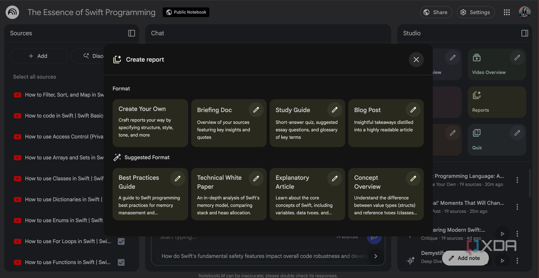Viewport: 539px width, 278px height.
Task: Open notebook Settings
Action: tap(475, 12)
